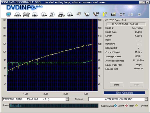Click the Ready status bar field
150x113 pixels.
[x=54, y=106]
